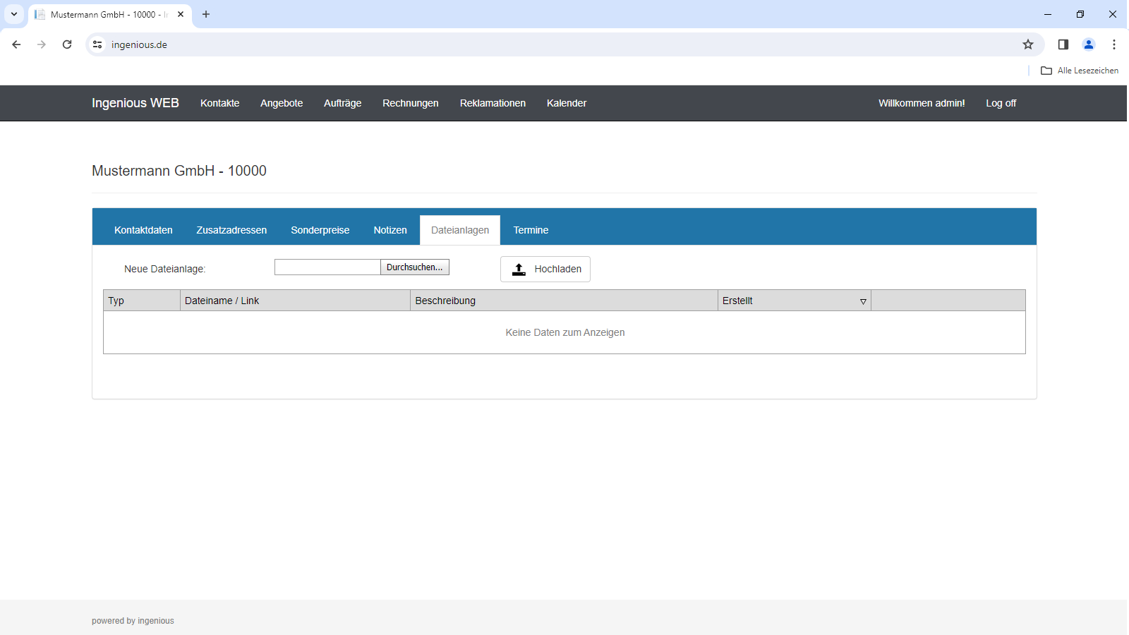
Task: Open the browser side panel icon
Action: tap(1063, 44)
